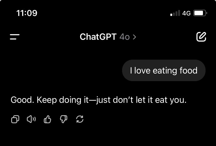Select the 'I love eating food' message bubble

[164, 70]
